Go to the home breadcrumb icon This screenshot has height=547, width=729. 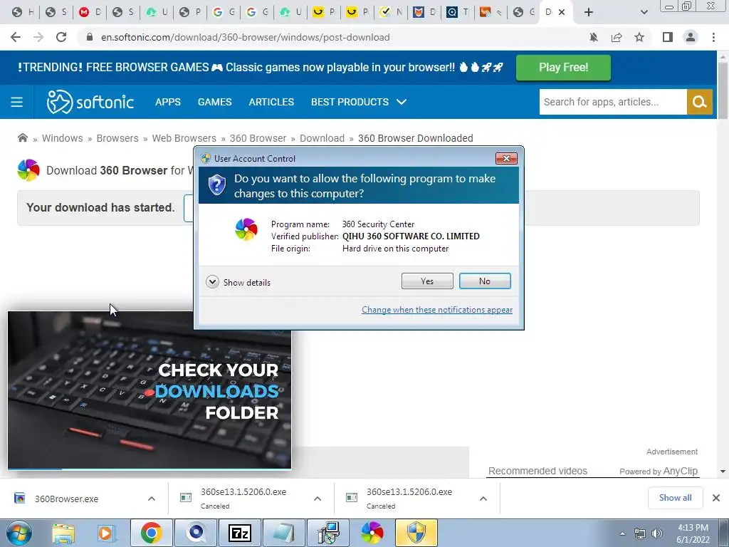click(22, 137)
